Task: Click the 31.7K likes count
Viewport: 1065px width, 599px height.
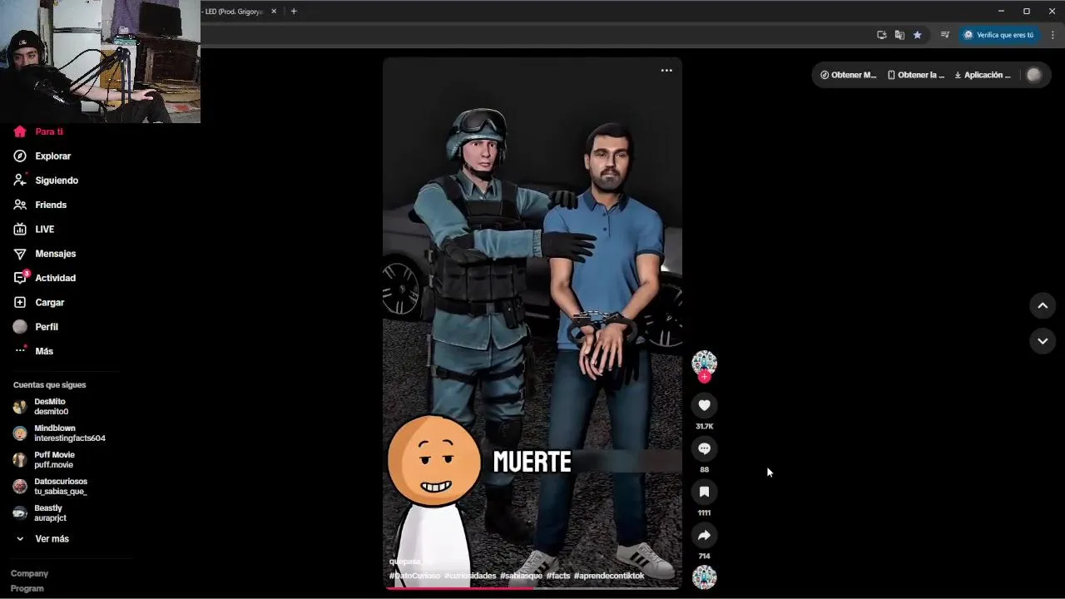Action: coord(704,426)
